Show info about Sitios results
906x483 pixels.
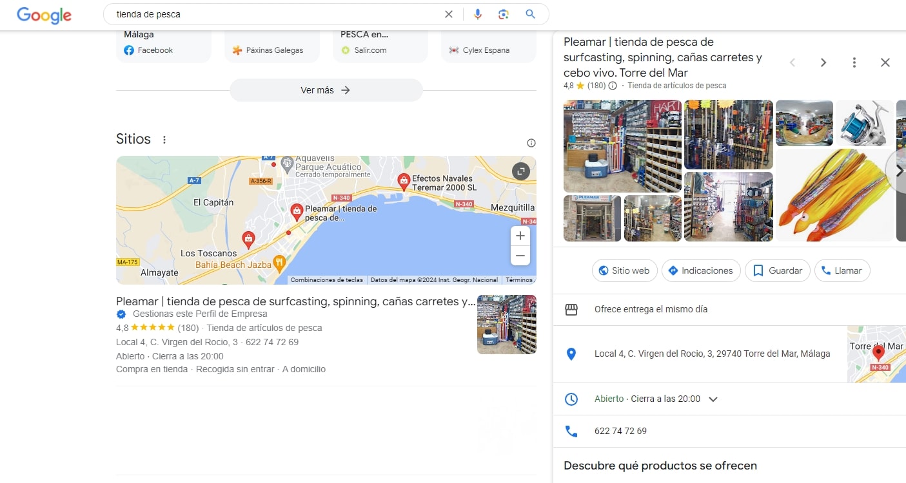click(x=531, y=143)
